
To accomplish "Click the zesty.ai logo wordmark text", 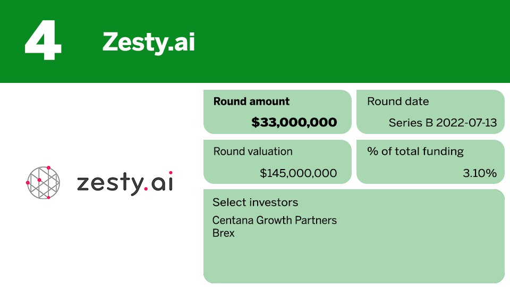I will [x=125, y=183].
